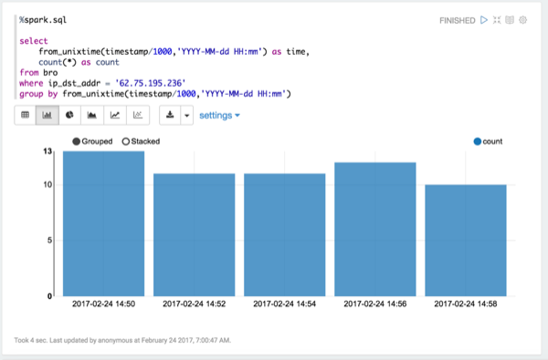Switch to scatter chart view
This screenshot has height=360, width=548.
pos(138,115)
